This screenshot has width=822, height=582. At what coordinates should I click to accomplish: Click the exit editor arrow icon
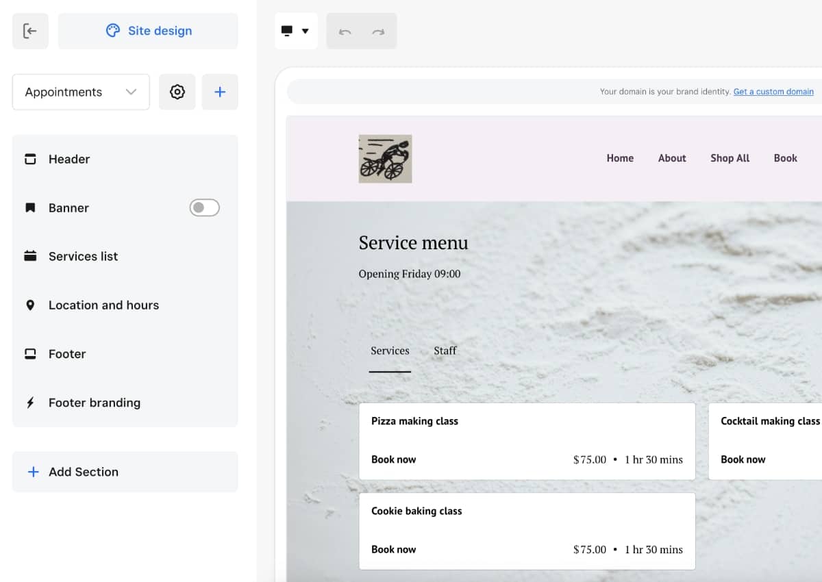click(30, 31)
